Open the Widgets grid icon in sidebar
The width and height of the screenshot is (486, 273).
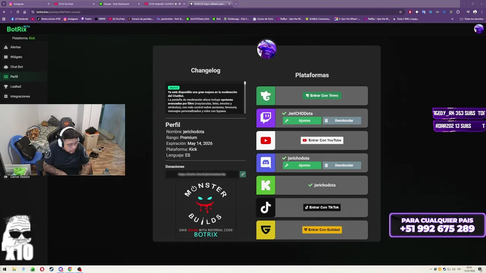pos(6,57)
